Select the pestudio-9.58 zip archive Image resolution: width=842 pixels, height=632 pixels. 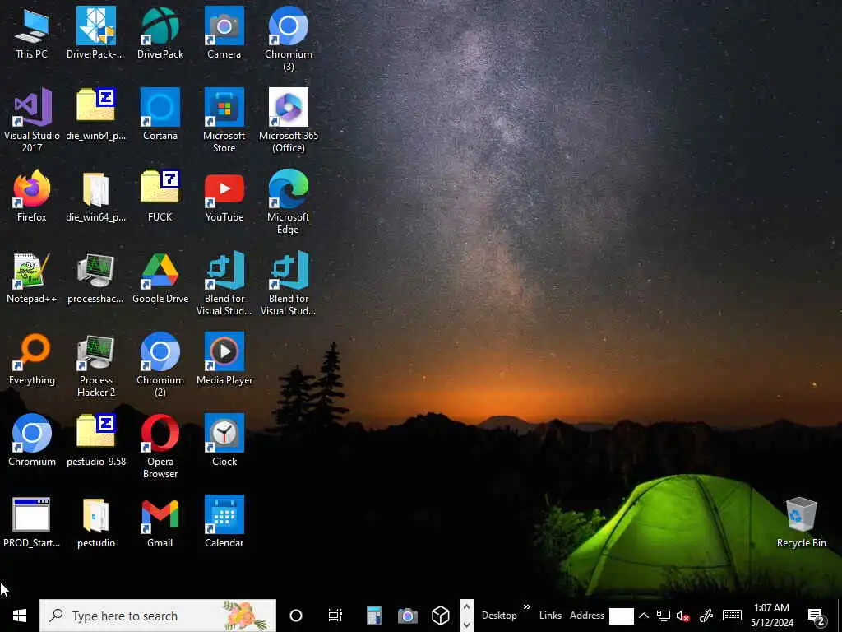click(95, 441)
